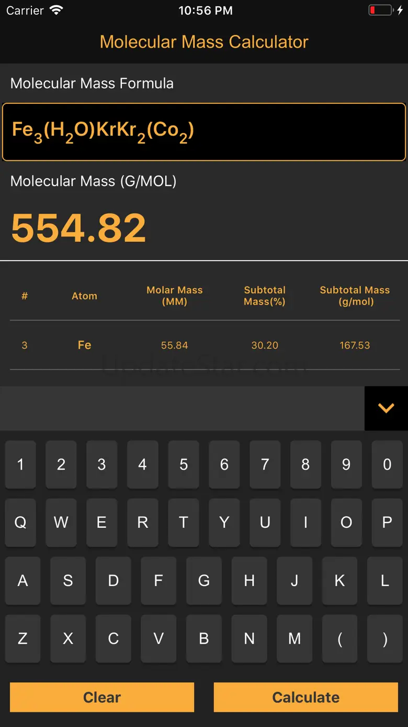Tap the letter R key
408x727 pixels.
coord(142,522)
